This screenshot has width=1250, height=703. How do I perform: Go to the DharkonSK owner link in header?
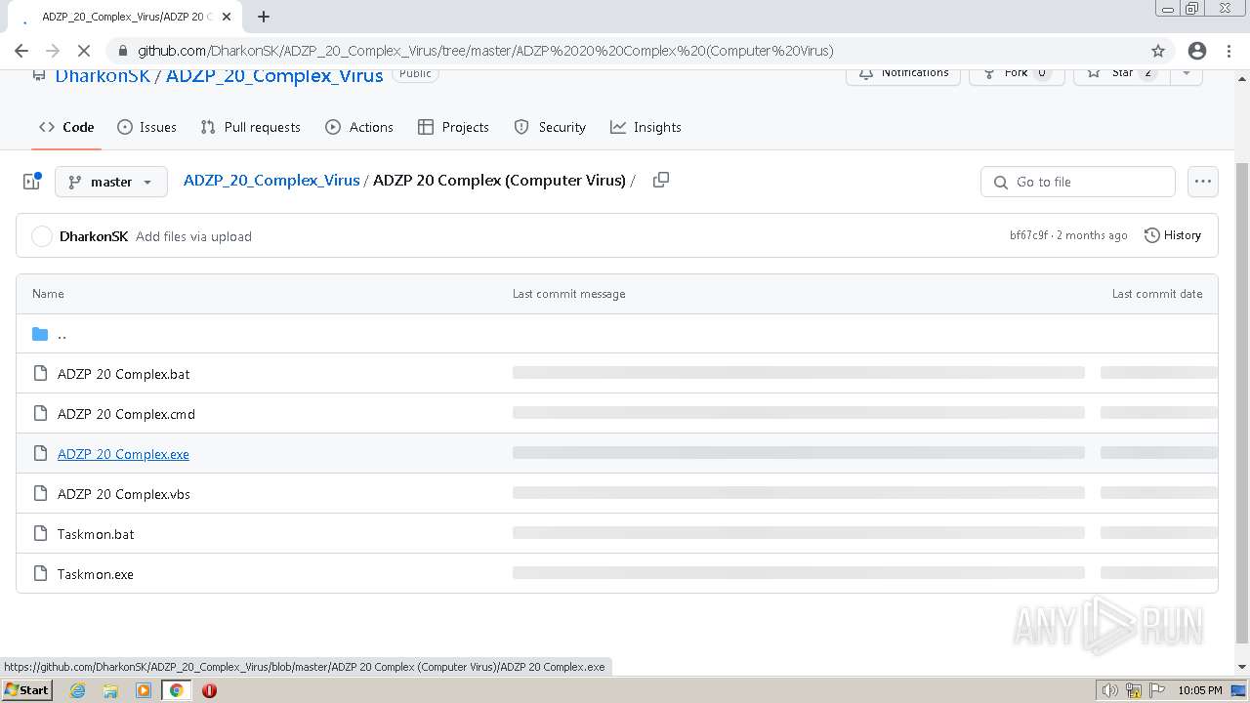click(103, 75)
